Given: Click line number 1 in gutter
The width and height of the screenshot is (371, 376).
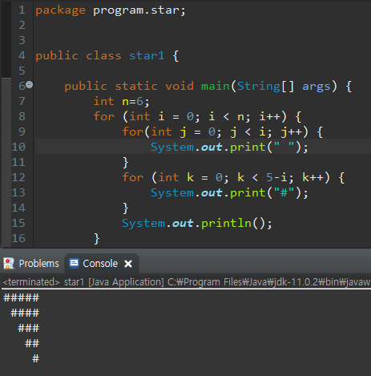Looking at the screenshot, I should pos(22,10).
